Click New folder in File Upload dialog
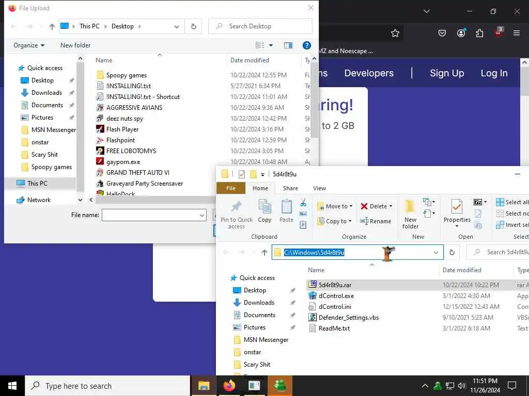529x396 pixels. point(75,45)
